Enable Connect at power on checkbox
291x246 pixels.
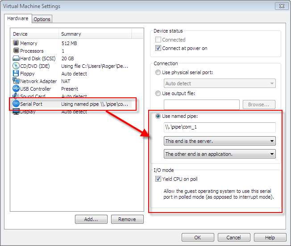[158, 48]
